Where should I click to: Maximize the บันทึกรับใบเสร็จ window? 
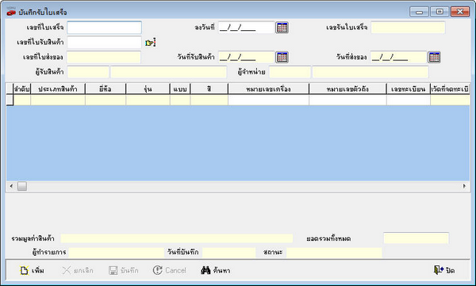(440, 12)
